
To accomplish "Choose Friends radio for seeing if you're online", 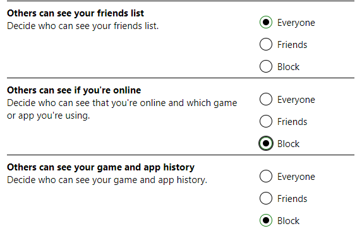I will coord(266,121).
